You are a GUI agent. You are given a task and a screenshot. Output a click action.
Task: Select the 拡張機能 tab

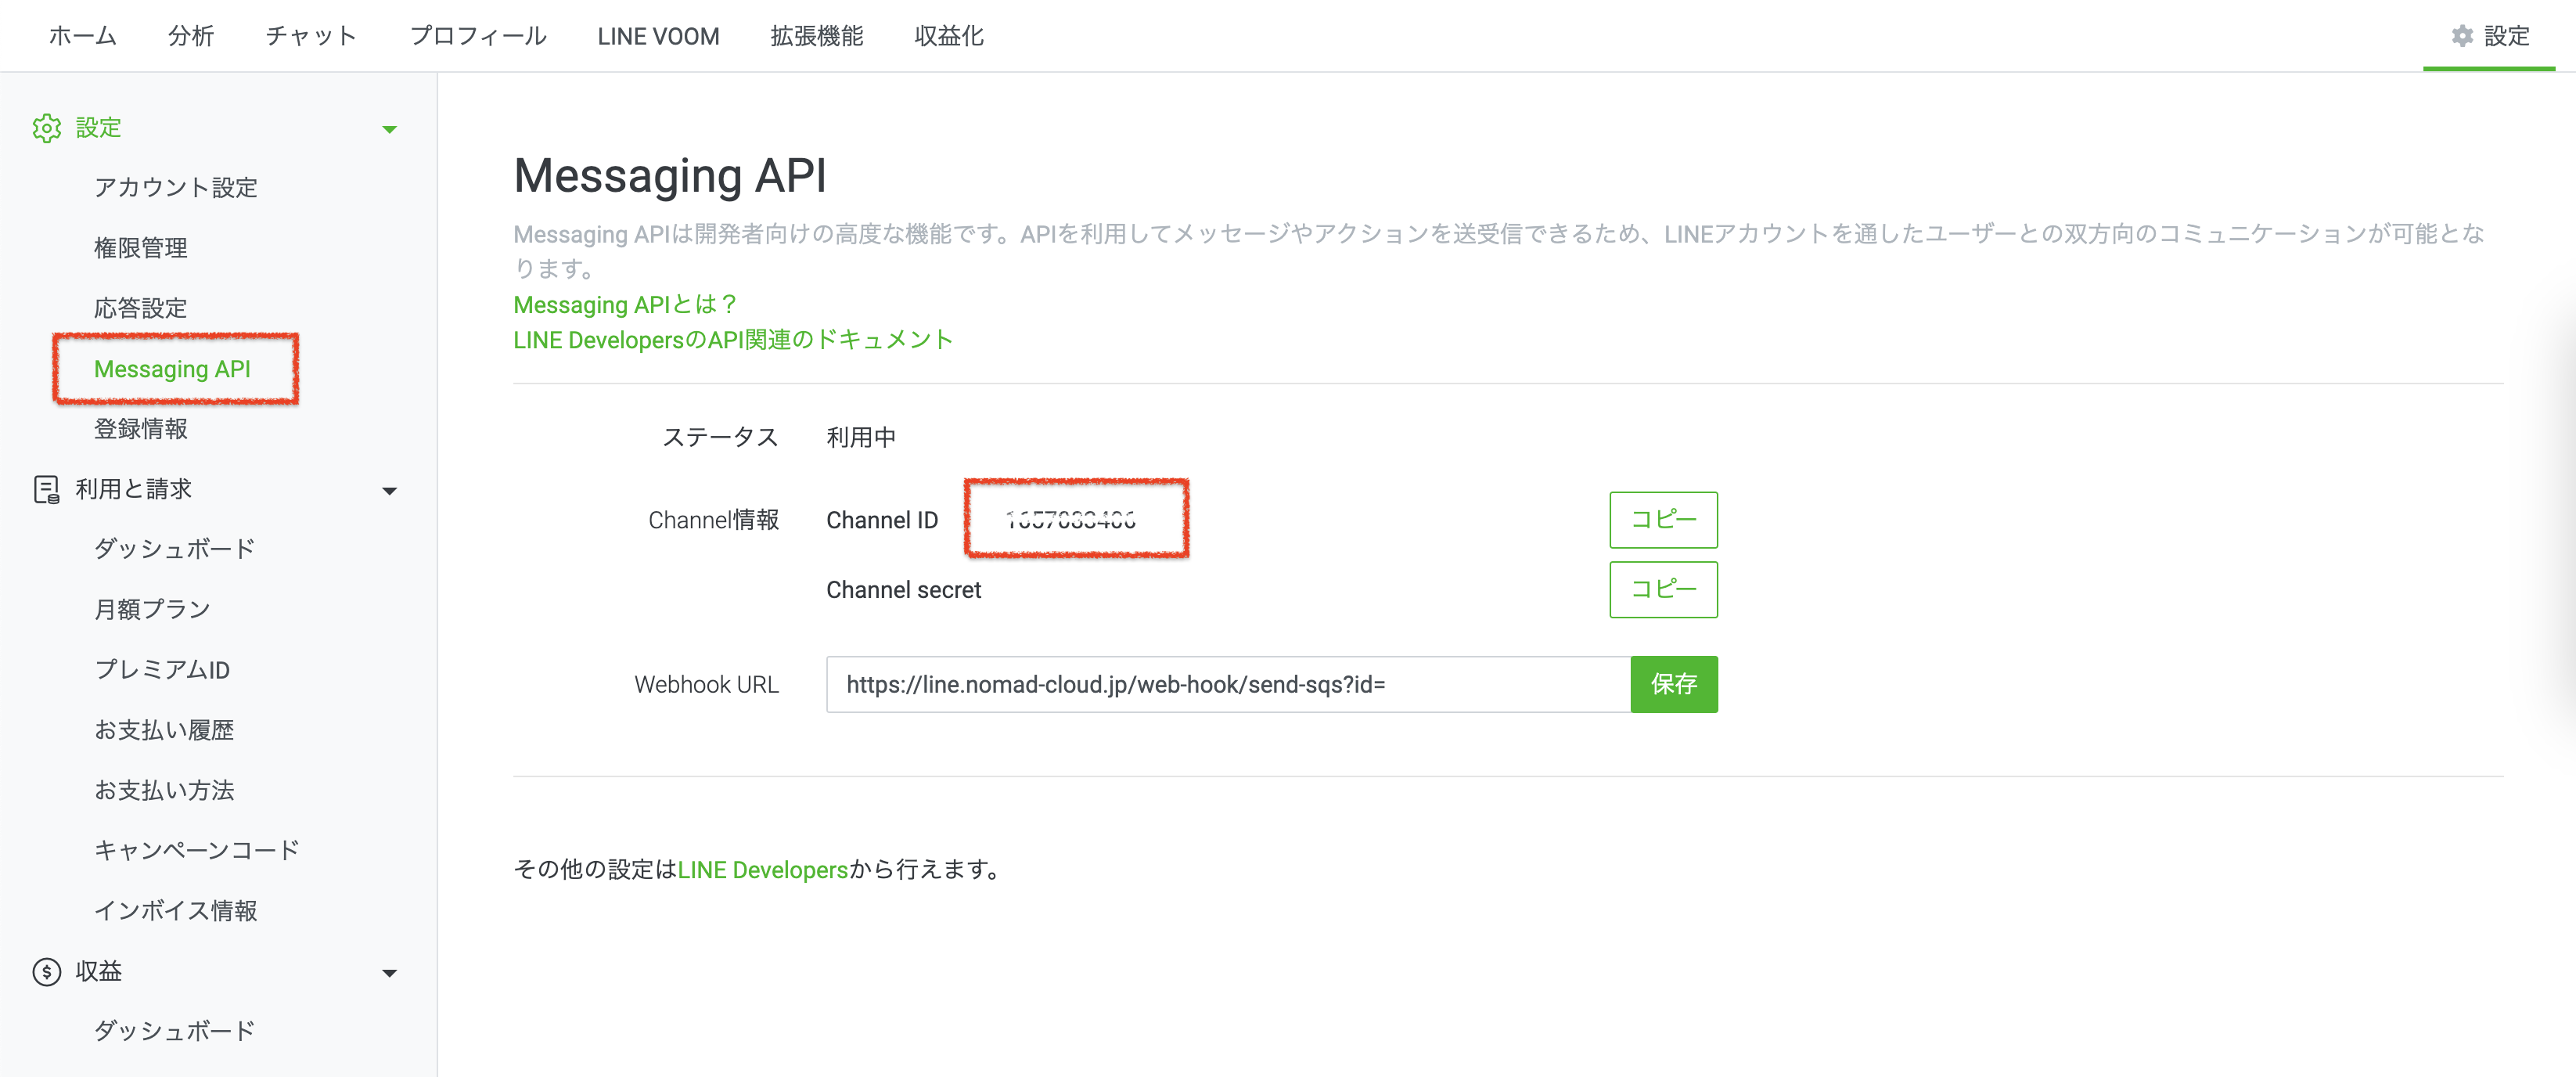[x=817, y=36]
